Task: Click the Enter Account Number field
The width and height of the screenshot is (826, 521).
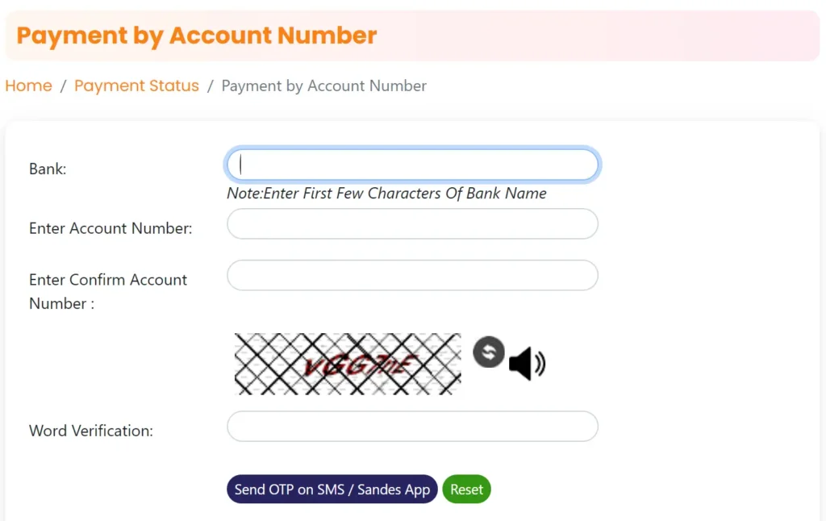Action: coord(412,224)
